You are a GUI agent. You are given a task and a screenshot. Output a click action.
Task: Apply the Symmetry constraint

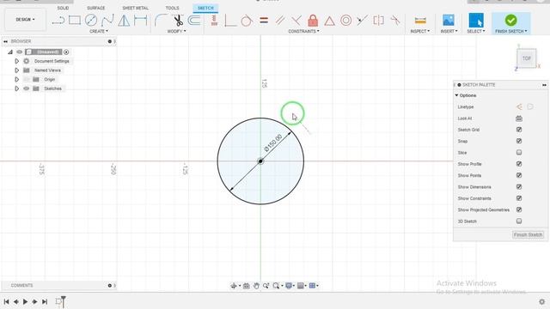378,21
